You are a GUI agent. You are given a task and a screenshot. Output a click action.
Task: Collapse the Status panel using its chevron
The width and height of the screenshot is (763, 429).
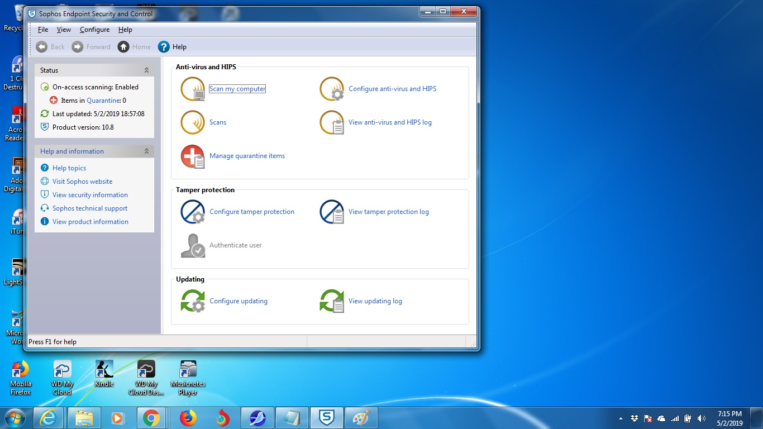pos(146,70)
